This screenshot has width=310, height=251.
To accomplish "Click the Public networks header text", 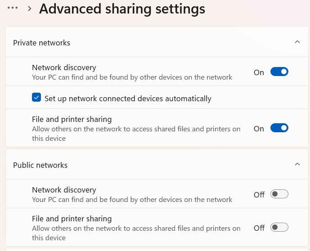I will (x=40, y=165).
